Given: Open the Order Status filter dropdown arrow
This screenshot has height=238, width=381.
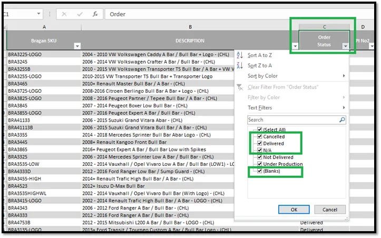Looking at the screenshot, I should 345,46.
